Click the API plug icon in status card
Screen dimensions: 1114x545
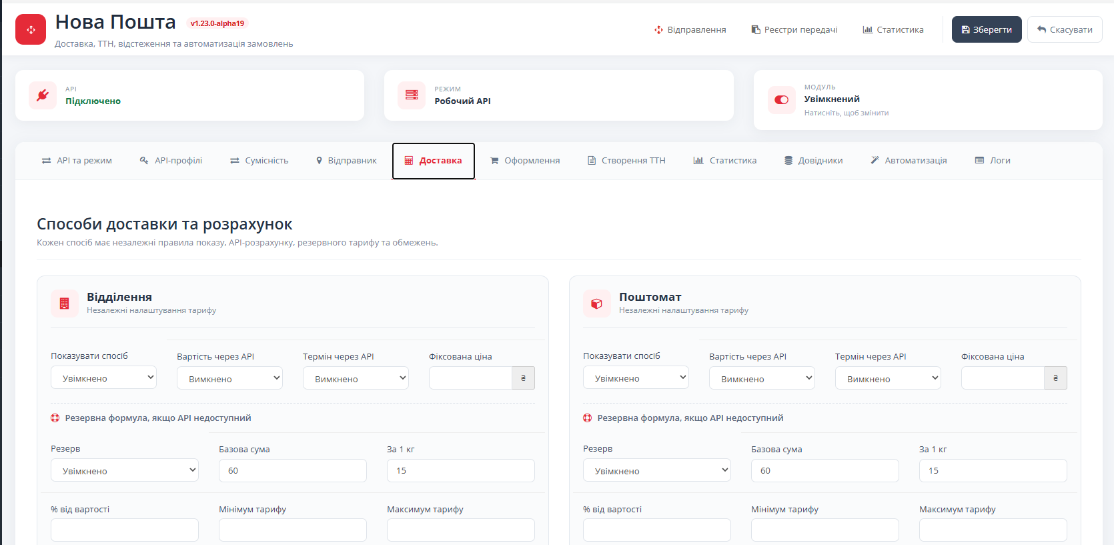point(43,95)
